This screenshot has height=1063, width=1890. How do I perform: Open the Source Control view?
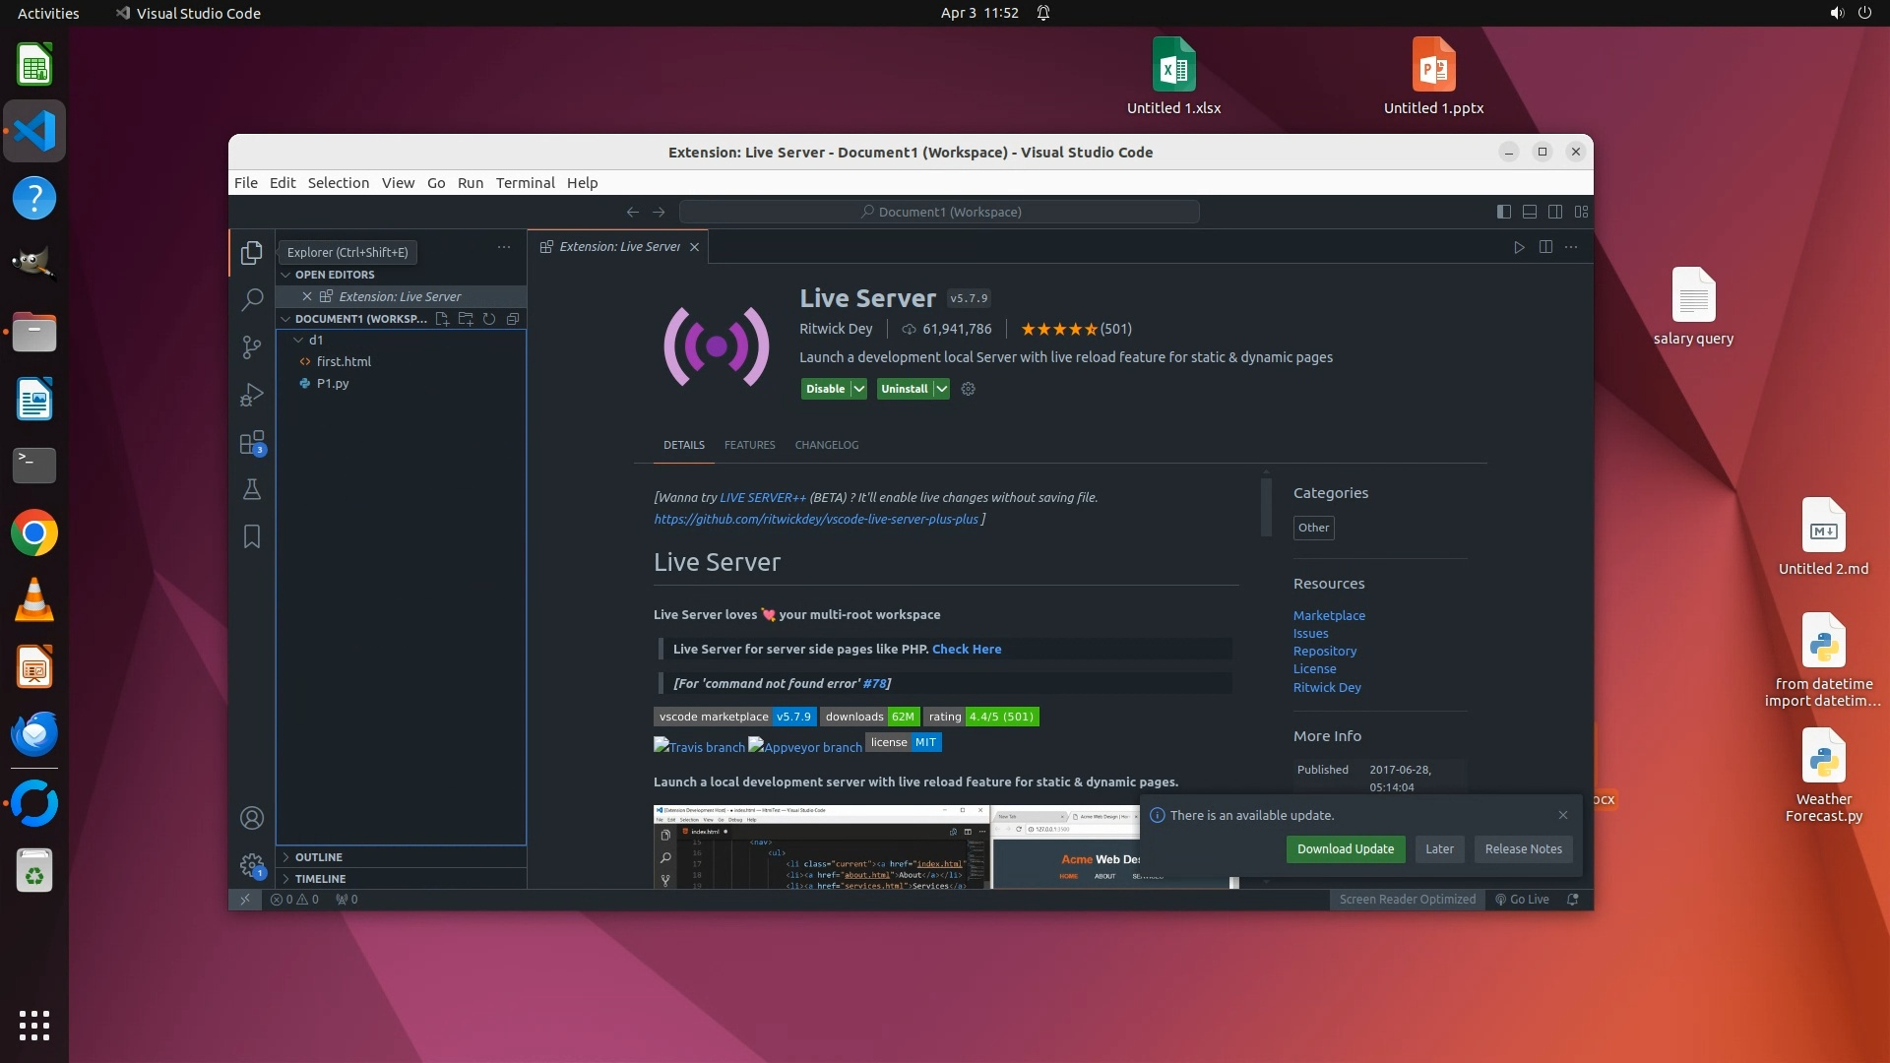pyautogui.click(x=252, y=347)
